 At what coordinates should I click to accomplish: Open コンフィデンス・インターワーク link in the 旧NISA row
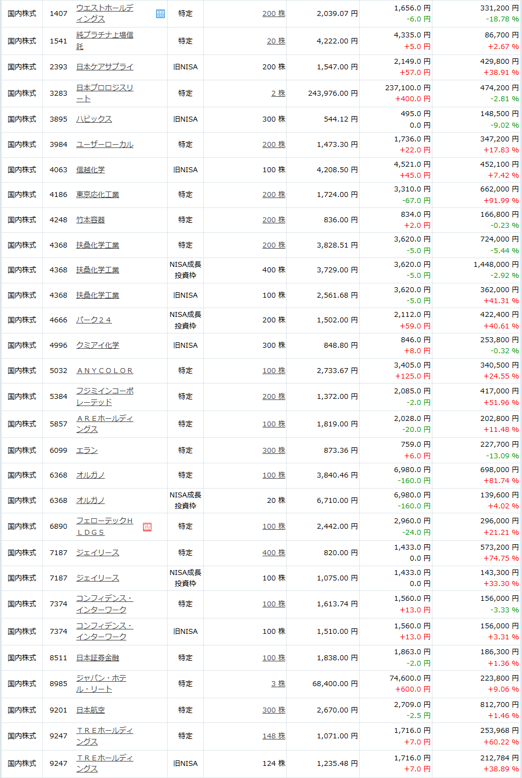pos(104,631)
